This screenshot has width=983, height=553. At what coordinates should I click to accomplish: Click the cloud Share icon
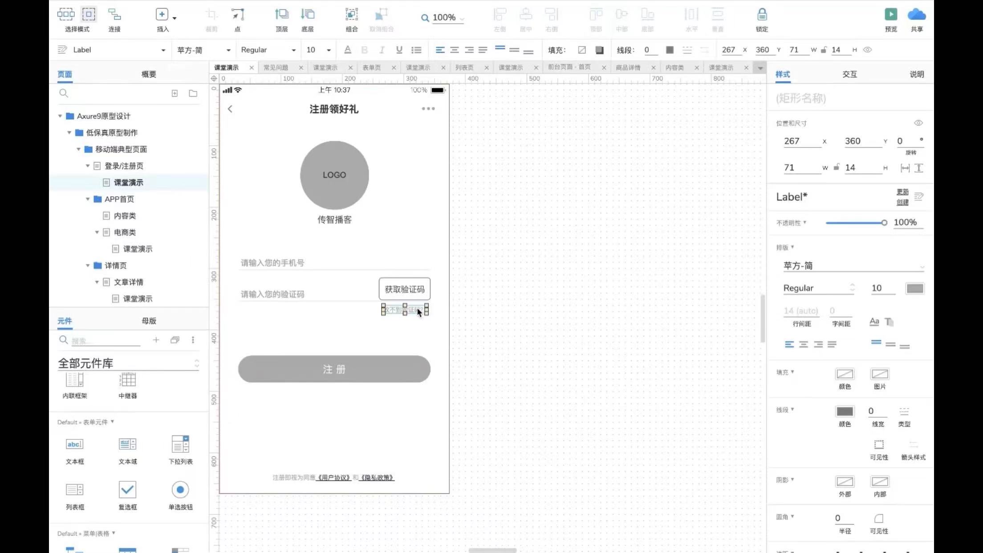tap(916, 15)
